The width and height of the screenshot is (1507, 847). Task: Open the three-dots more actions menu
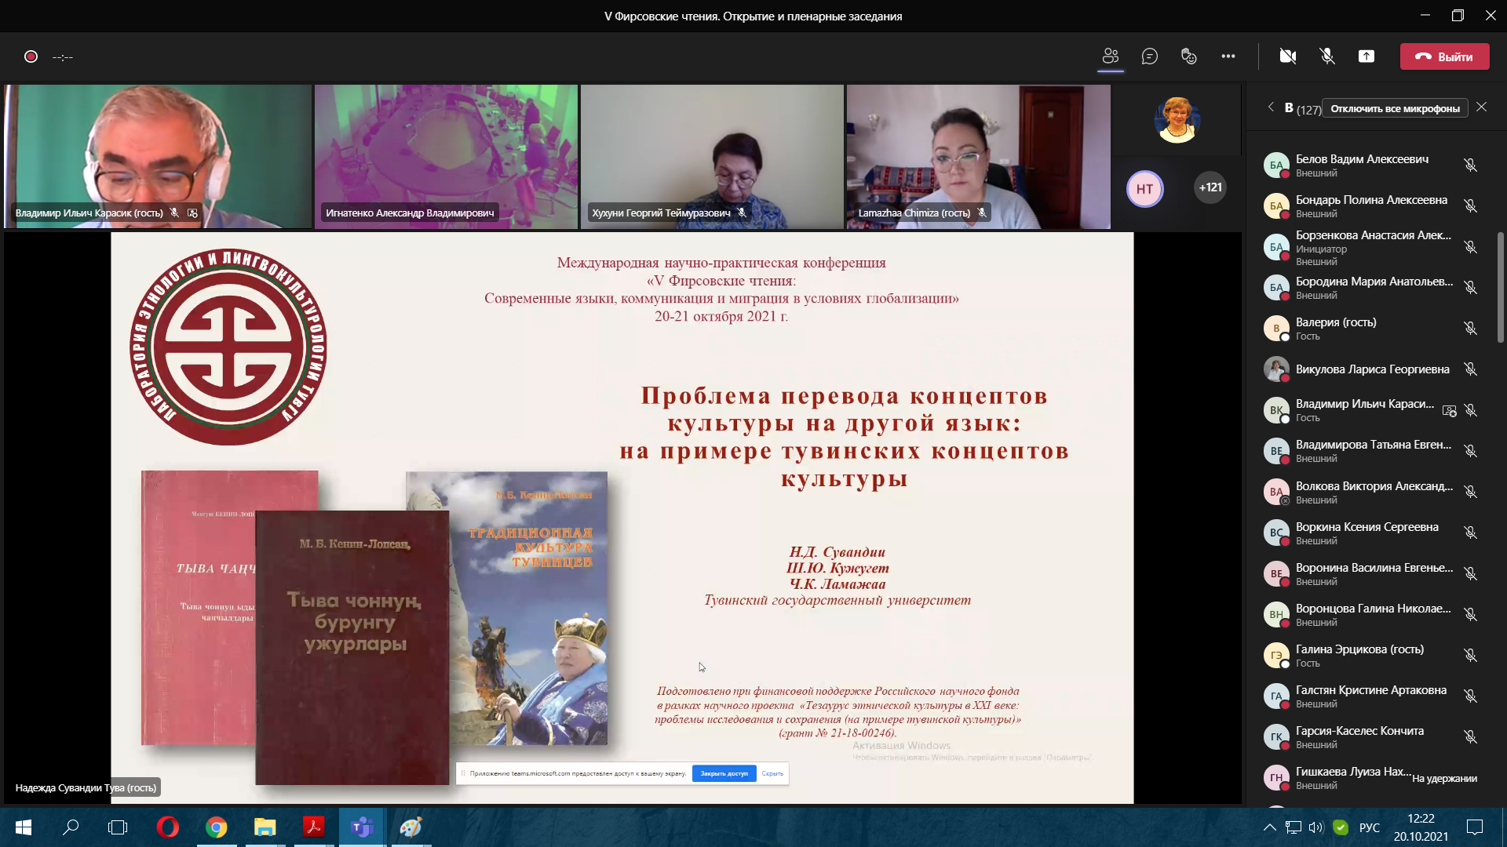[1228, 56]
